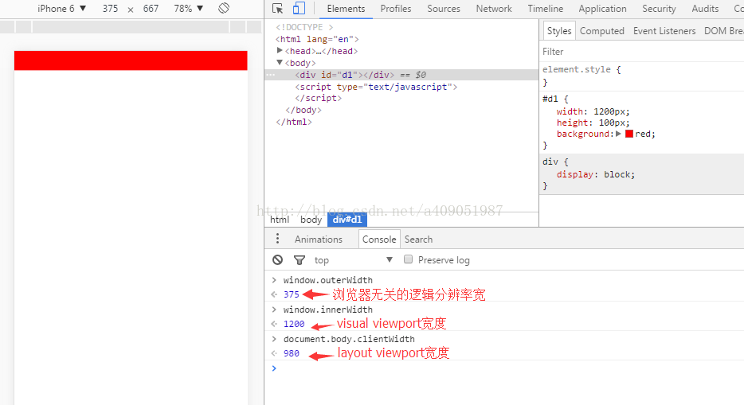Open the Network tab
The width and height of the screenshot is (744, 405).
pos(494,9)
